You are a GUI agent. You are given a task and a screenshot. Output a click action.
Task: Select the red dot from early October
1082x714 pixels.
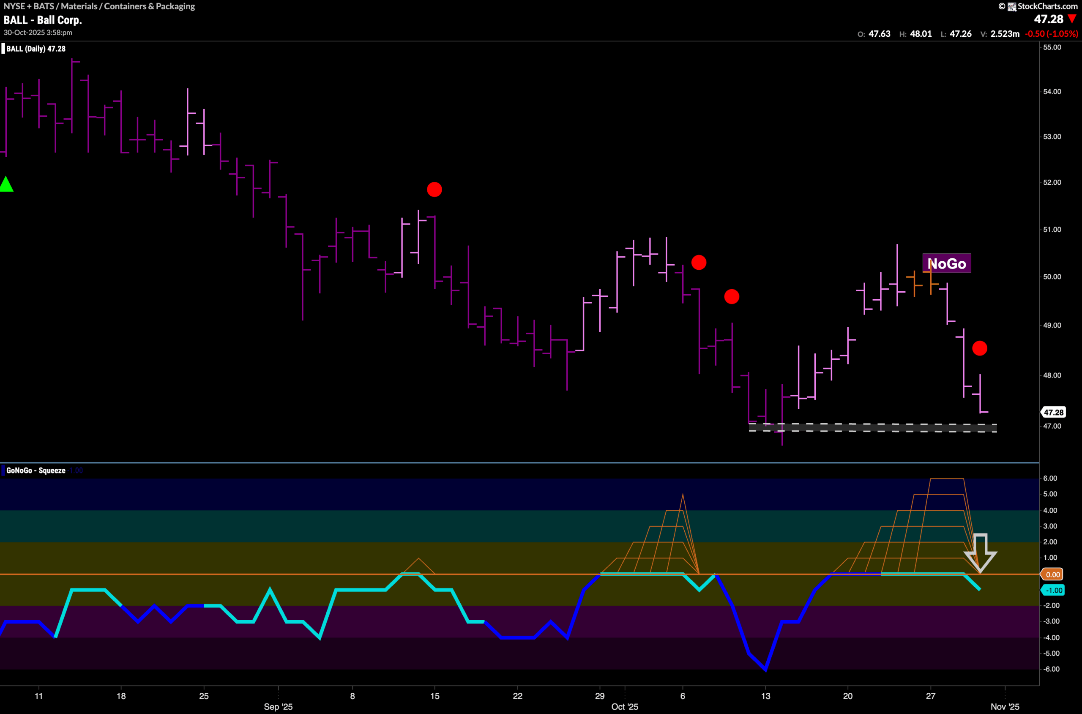(x=699, y=262)
